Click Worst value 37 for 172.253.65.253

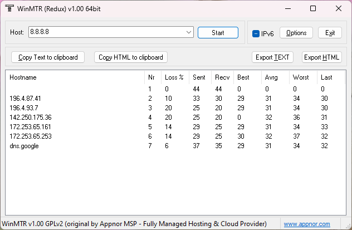296,136
